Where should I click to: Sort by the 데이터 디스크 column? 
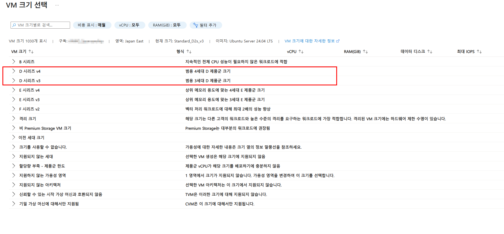[x=416, y=51]
